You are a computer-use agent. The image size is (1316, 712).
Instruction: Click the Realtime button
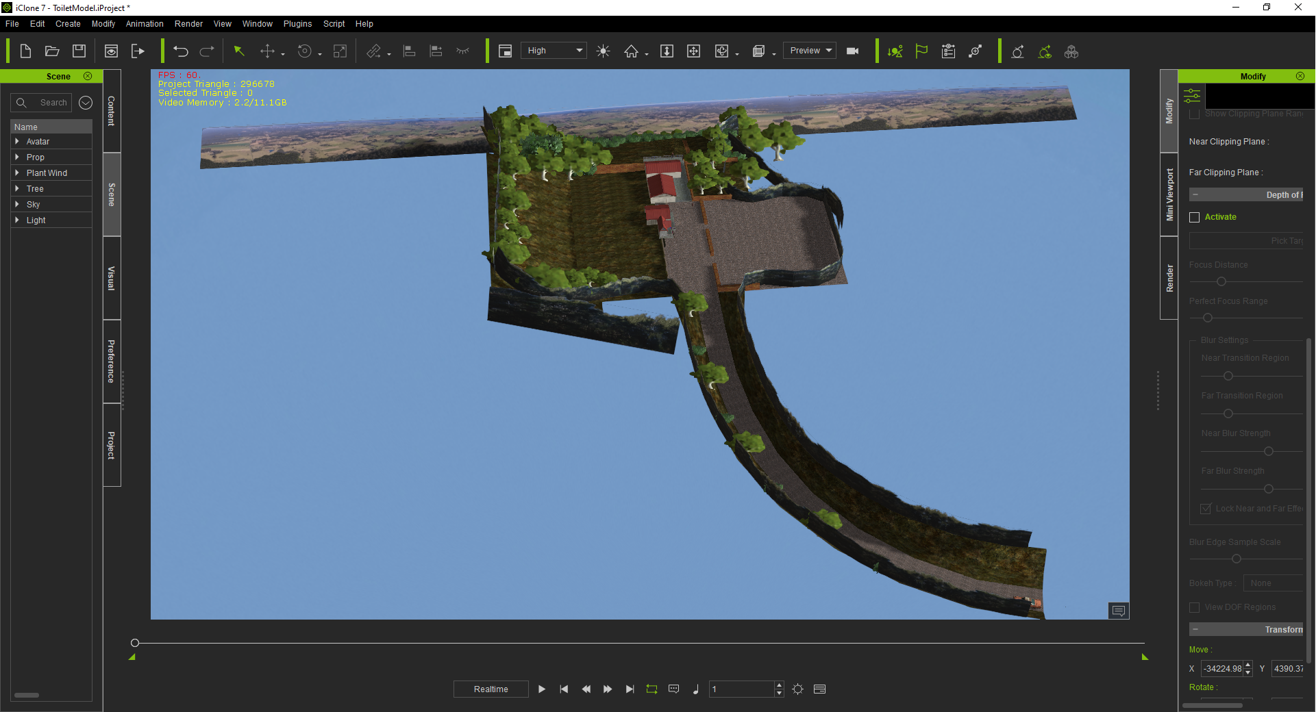tap(491, 689)
